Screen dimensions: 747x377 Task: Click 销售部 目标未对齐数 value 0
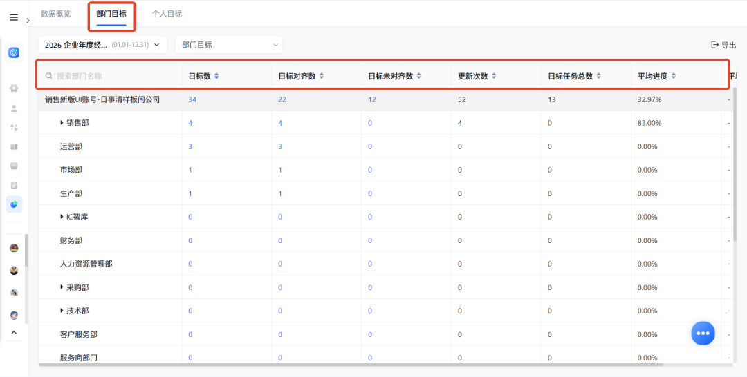tap(370, 123)
